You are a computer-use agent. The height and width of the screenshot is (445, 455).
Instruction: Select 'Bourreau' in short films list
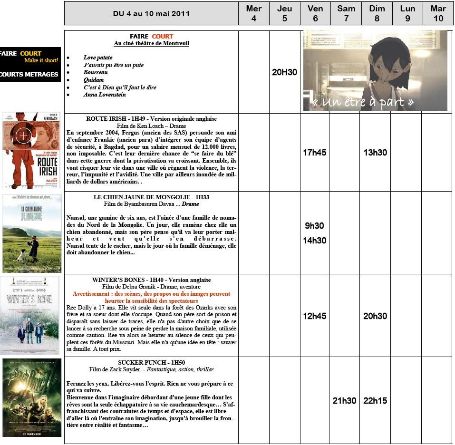coord(96,72)
